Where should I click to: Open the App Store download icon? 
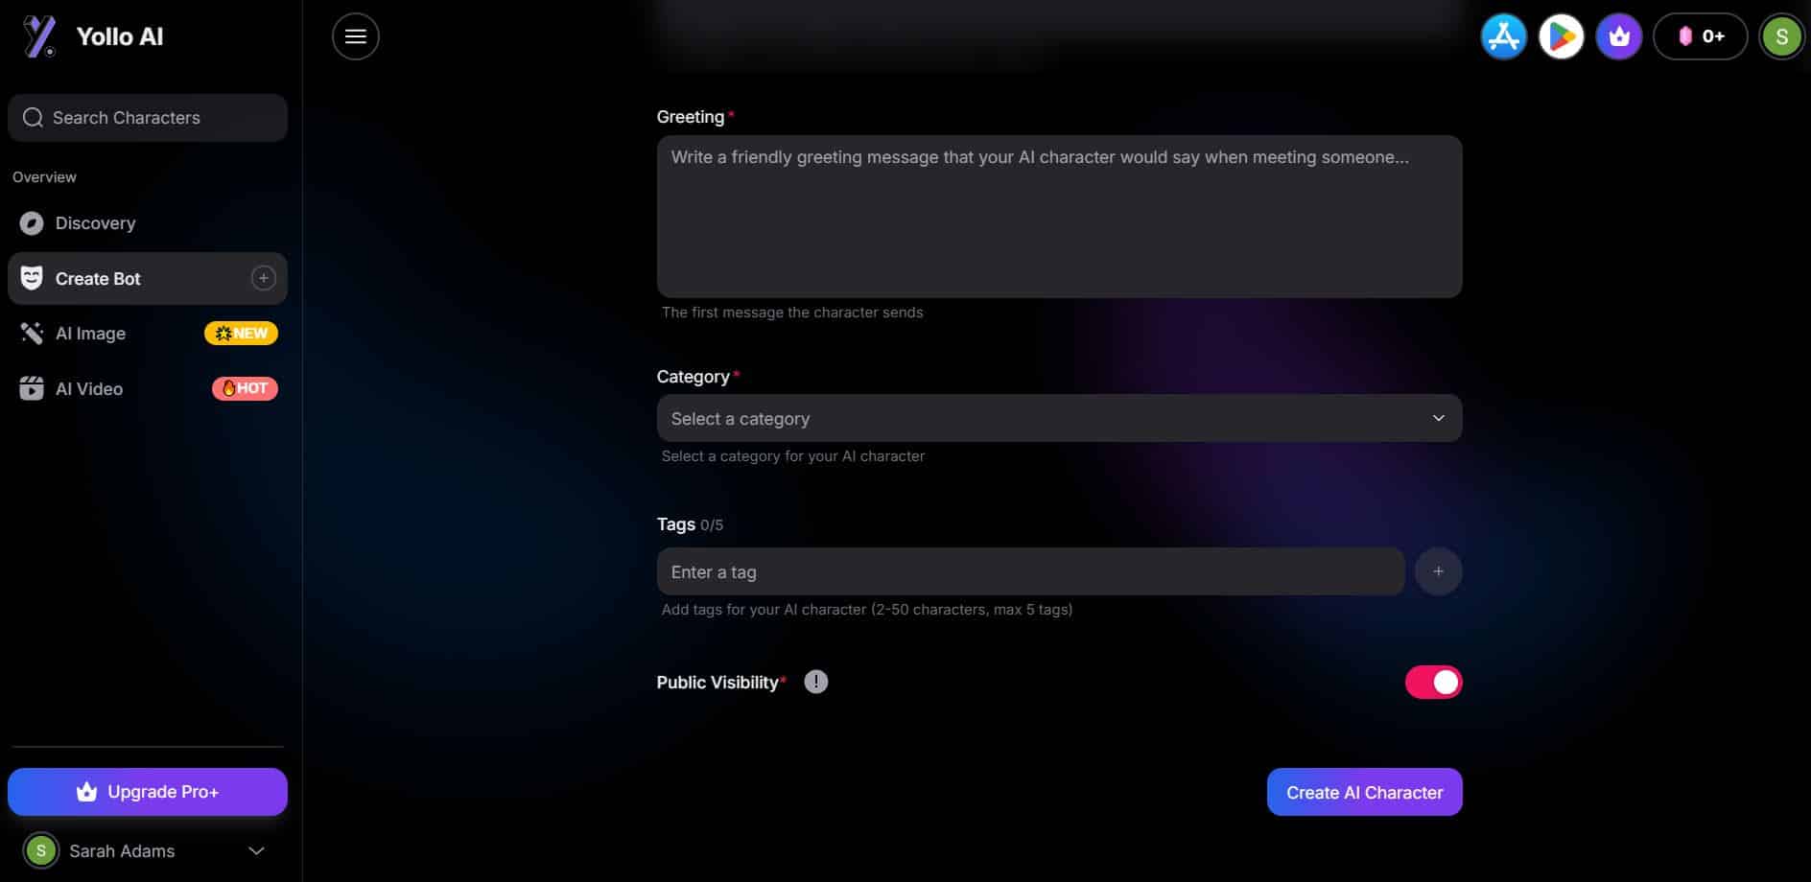click(1503, 36)
